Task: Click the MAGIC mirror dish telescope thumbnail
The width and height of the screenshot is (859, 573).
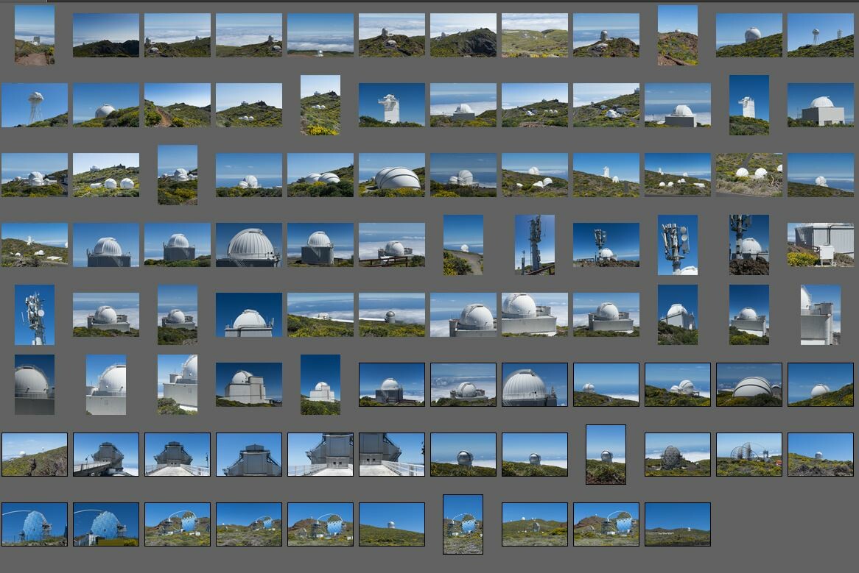Action: (34, 524)
